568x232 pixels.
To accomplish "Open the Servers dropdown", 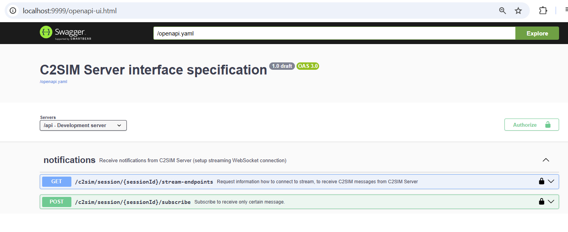I will 83,125.
